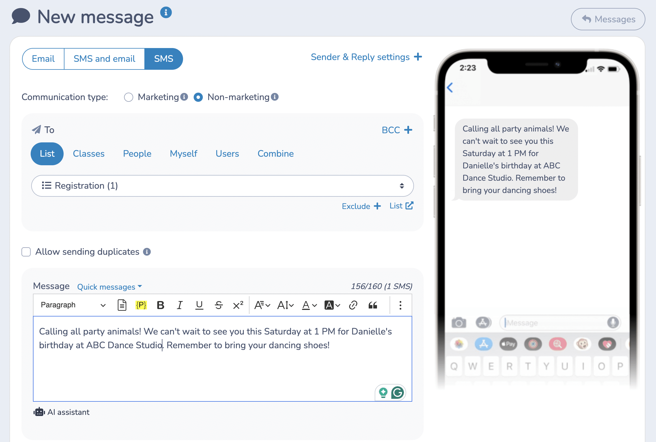Screen dimensions: 656x442
Task: Toggle italic formatting
Action: [x=180, y=305]
